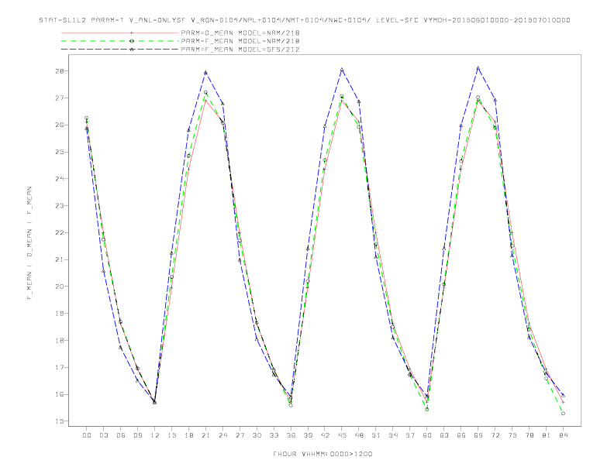Click y-axis tick label 19
Screen dimensions: 614x474
point(61,314)
